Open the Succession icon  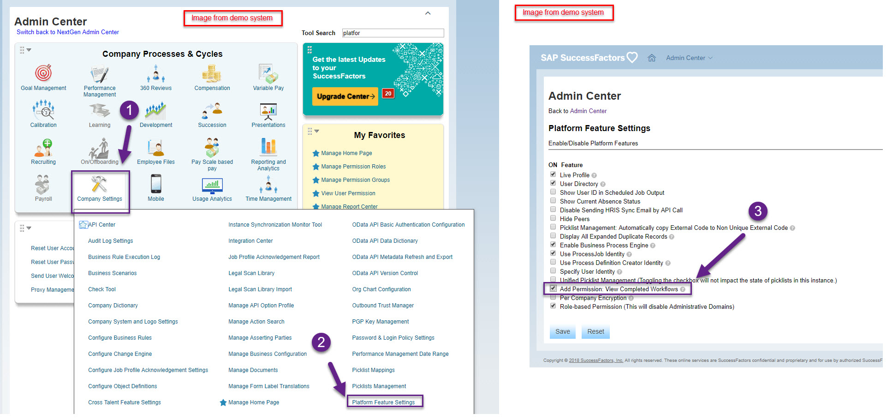pyautogui.click(x=212, y=111)
